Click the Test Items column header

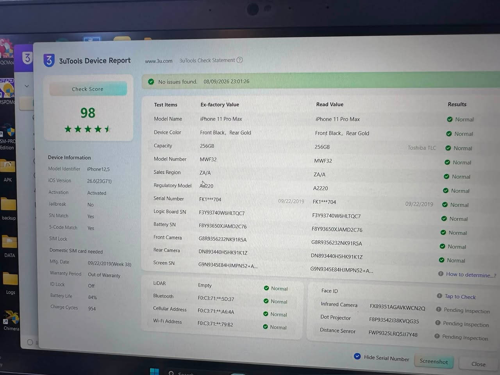click(166, 105)
